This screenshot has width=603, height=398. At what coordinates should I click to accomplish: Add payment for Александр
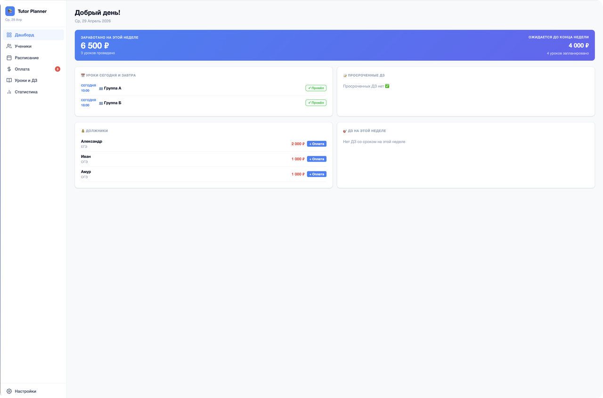[x=317, y=144]
